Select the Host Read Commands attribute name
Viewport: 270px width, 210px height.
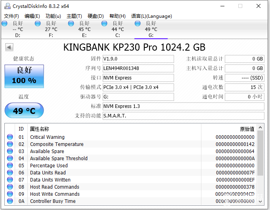55,187
